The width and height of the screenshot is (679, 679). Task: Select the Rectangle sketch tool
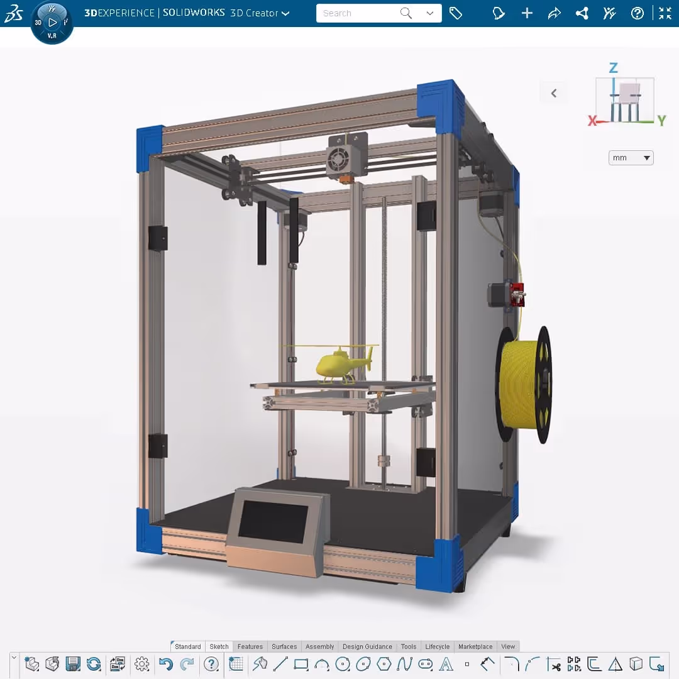(x=301, y=664)
